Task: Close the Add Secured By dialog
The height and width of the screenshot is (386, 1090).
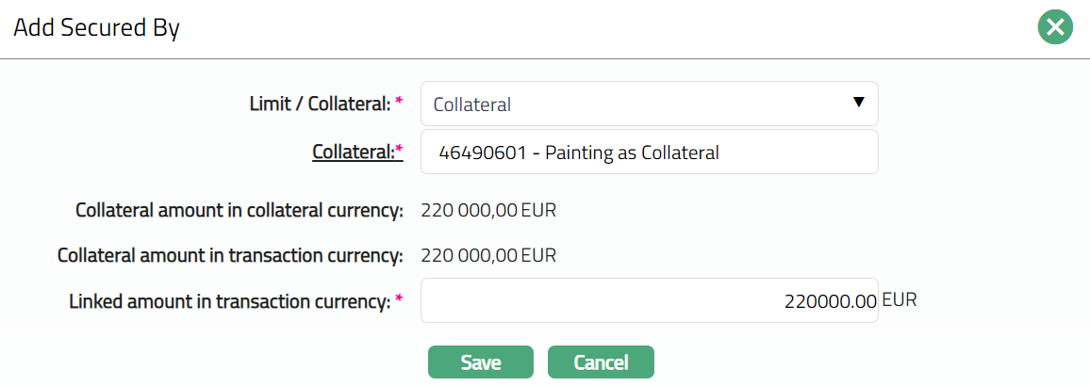Action: 1055,28
